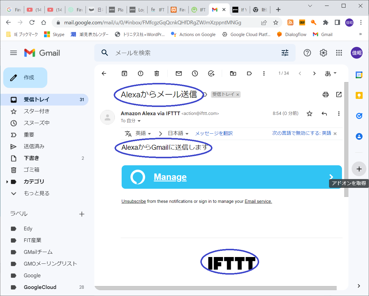Open the Gmail main menu hamburger icon
Screen dimensions: 369x296
point(14,53)
